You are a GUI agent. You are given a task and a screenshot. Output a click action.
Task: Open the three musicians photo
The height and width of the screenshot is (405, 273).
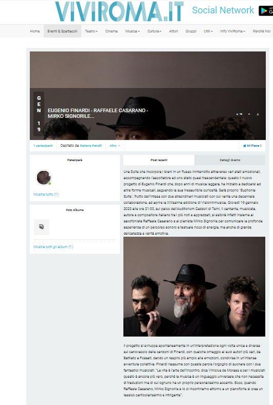(194, 287)
